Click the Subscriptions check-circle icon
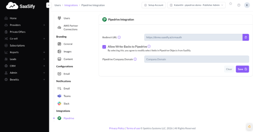 [x=6, y=45]
